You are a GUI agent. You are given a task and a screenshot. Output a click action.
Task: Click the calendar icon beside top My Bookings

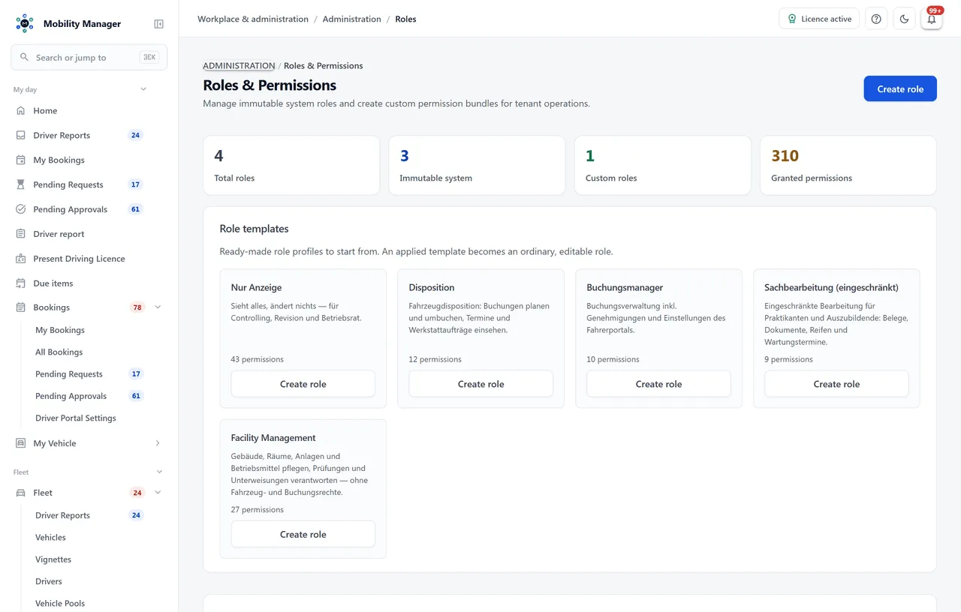21,160
